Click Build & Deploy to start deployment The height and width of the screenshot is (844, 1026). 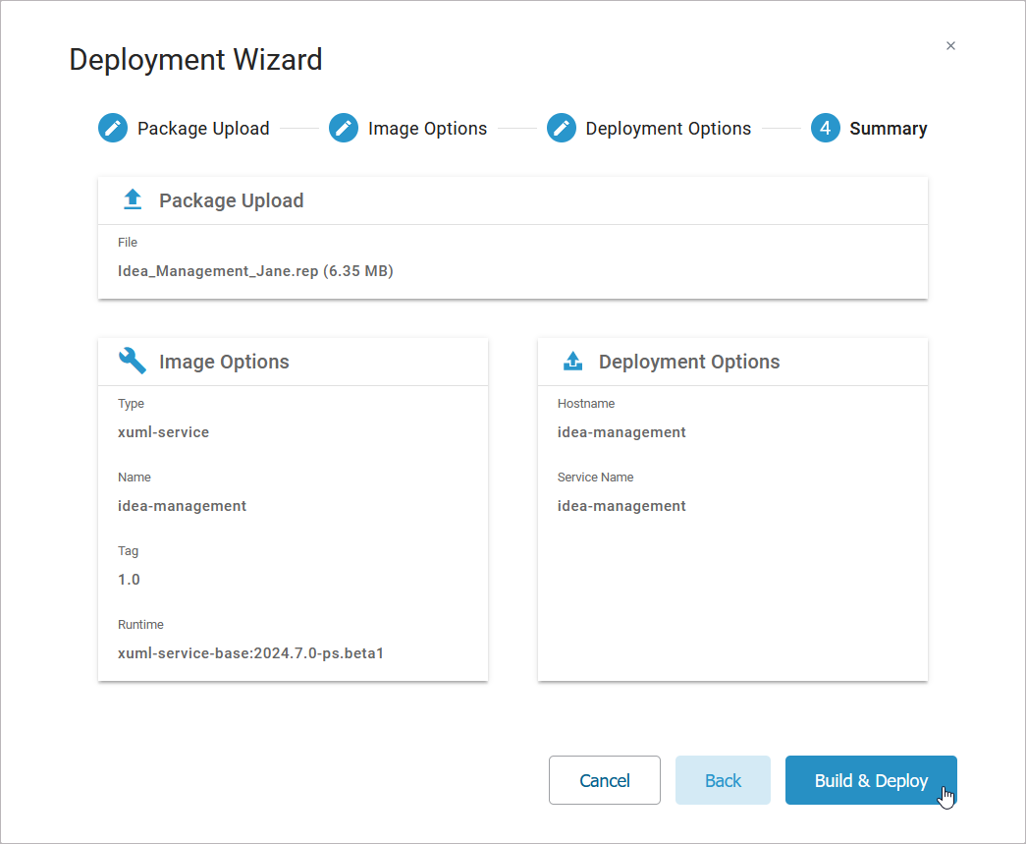[x=871, y=780]
